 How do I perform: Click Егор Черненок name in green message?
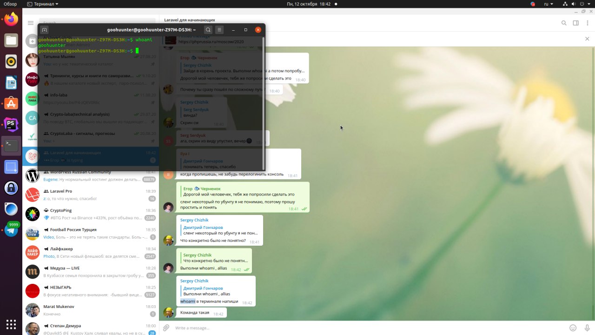pos(202,188)
